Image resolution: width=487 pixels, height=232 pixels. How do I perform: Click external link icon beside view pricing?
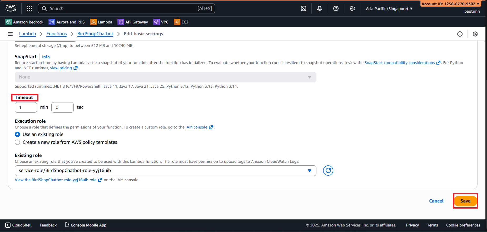pyautogui.click(x=76, y=68)
